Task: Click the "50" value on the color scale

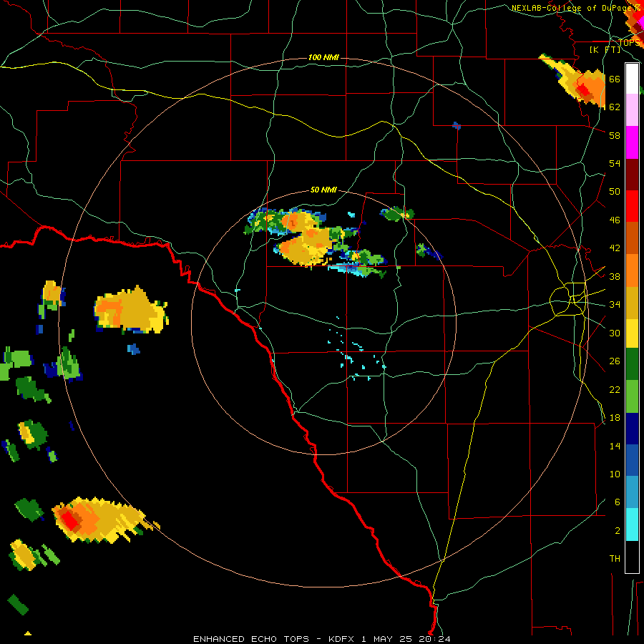Action: tap(615, 192)
